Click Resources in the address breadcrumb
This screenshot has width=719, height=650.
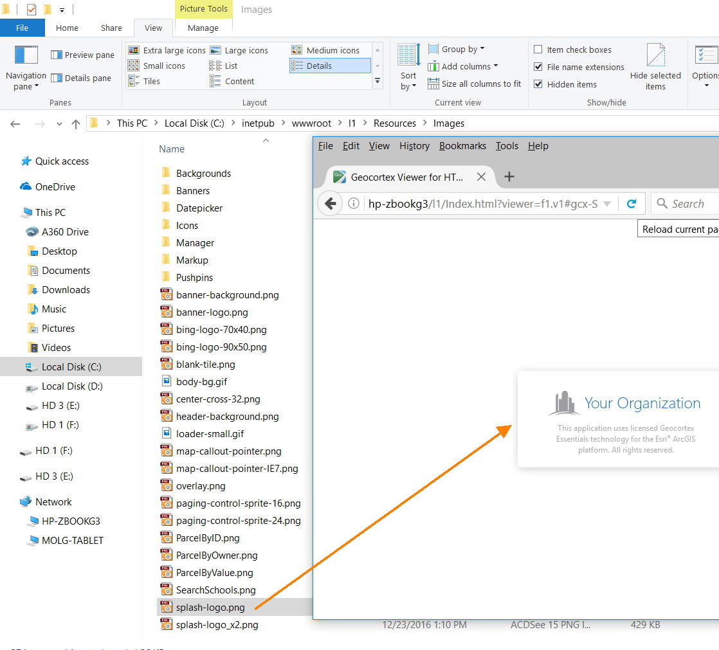[395, 123]
